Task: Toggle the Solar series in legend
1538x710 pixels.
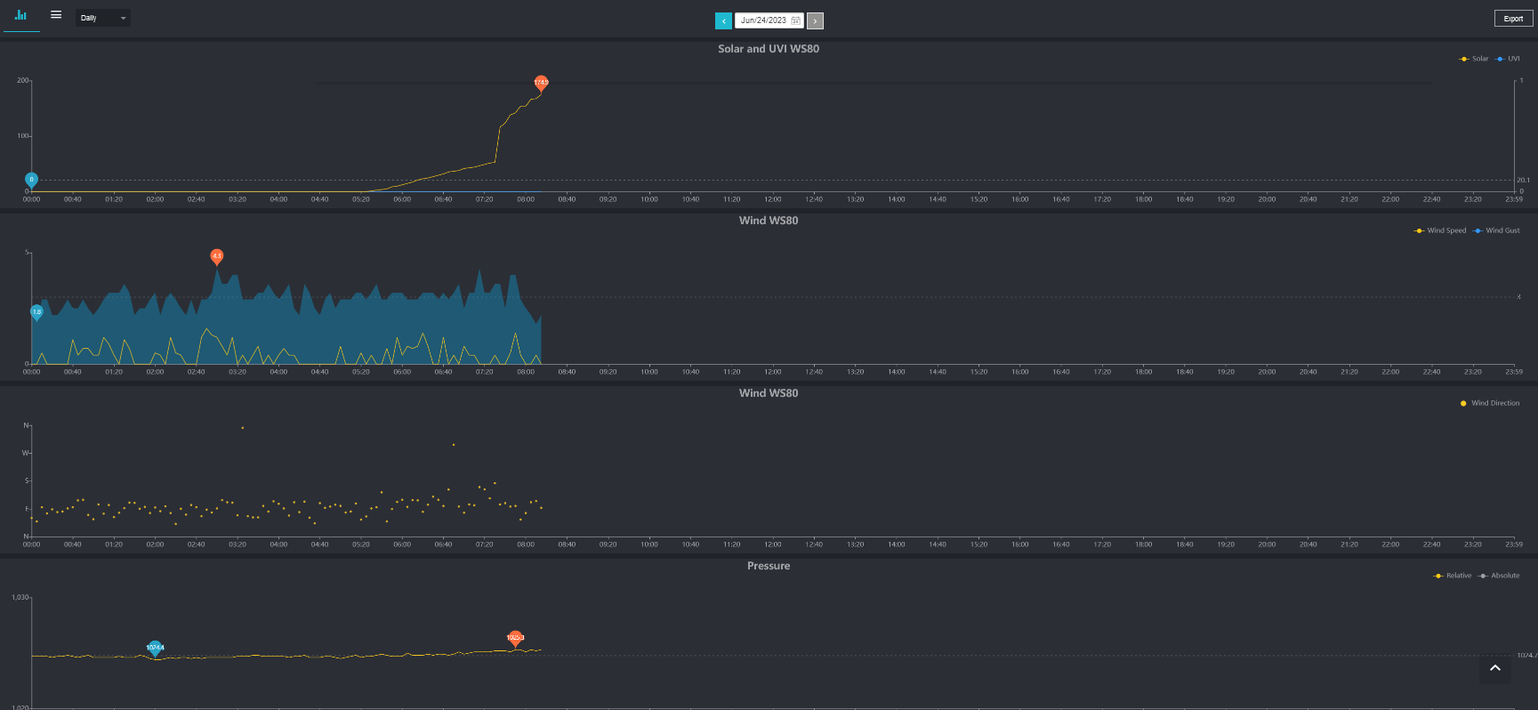Action: 1474,59
